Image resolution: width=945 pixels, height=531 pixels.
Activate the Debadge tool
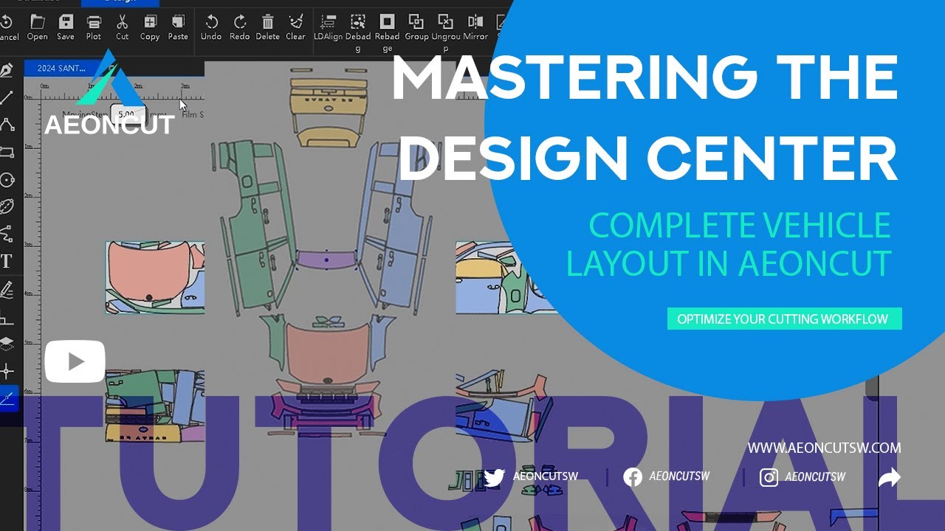coord(358,32)
